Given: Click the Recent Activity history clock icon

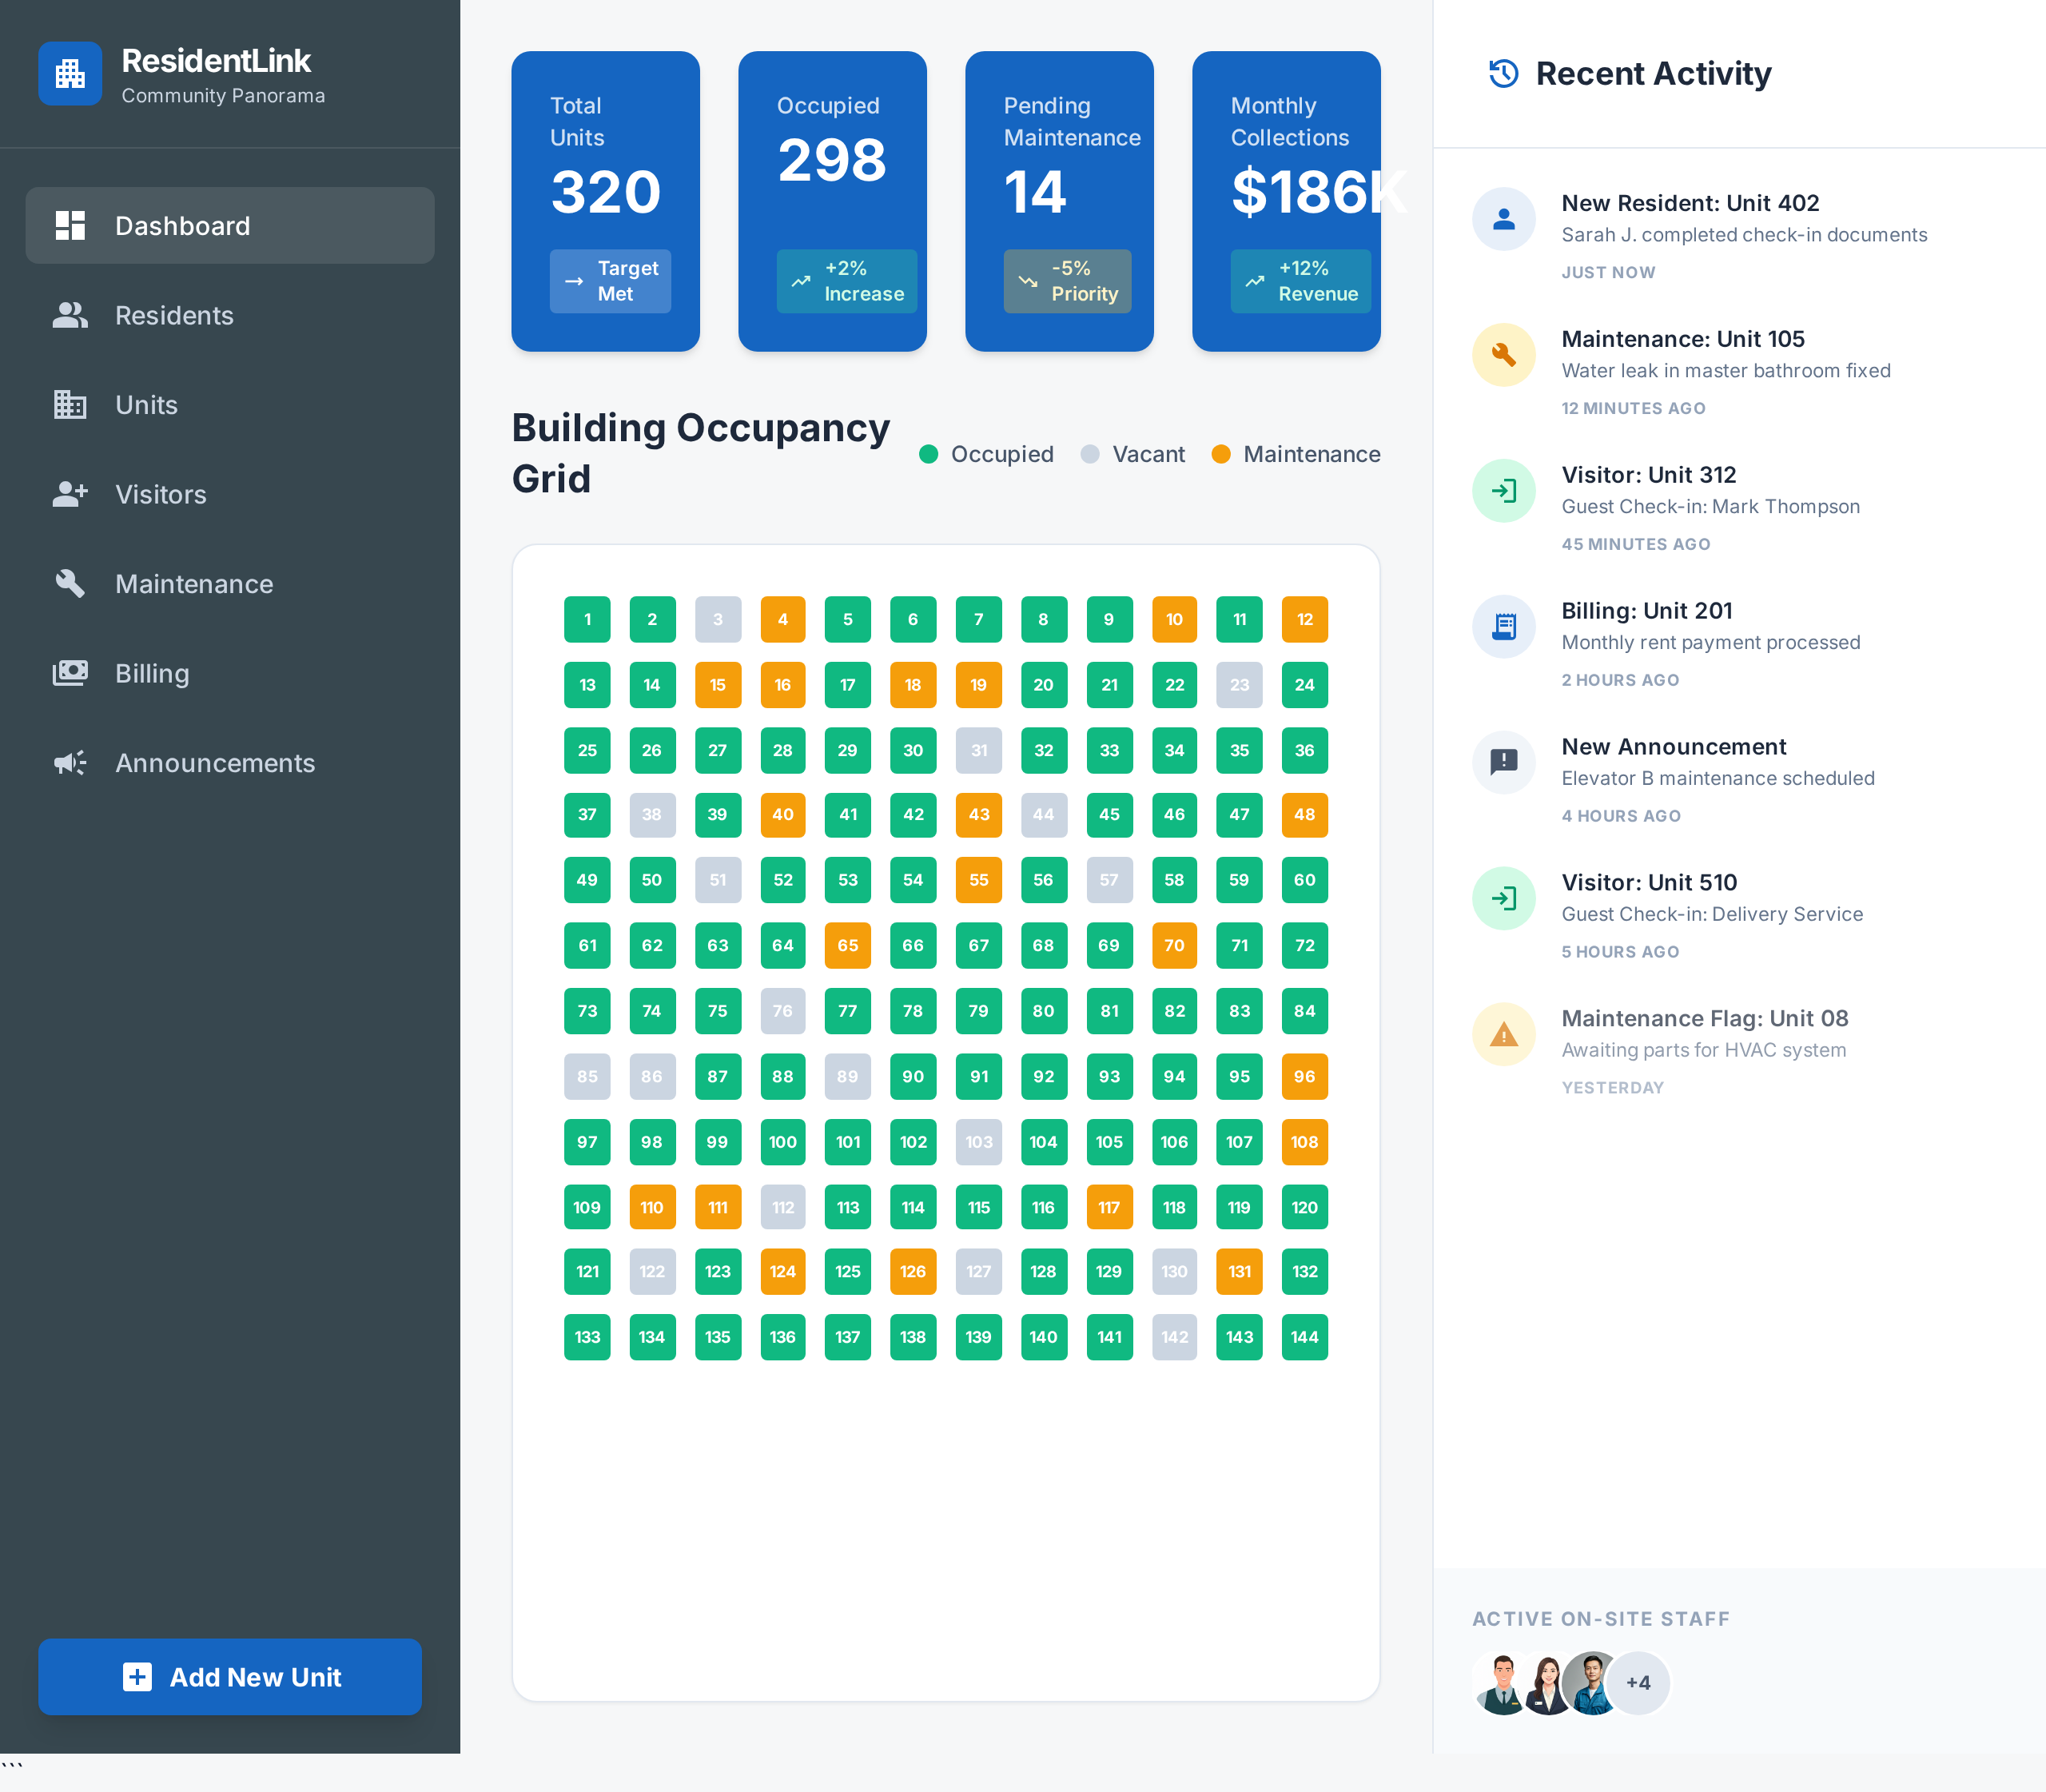Looking at the screenshot, I should click(x=1503, y=73).
